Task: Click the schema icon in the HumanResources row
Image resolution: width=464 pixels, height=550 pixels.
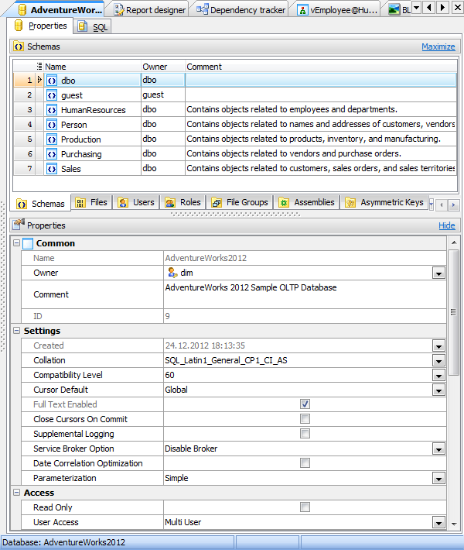Action: click(52, 110)
